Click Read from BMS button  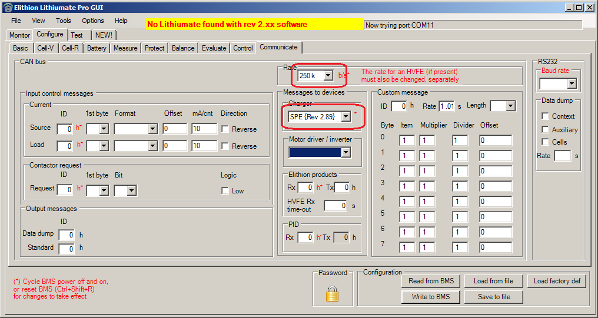[x=431, y=281]
